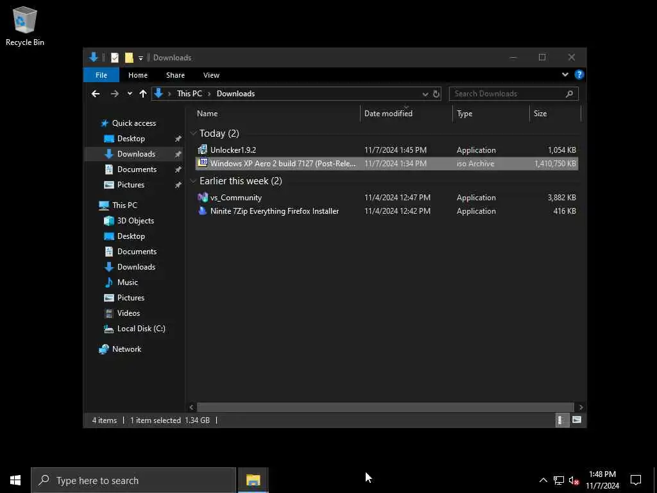Click the 11/7/2024 1:45 PM date cell
Viewport: 657px width, 493px height.
[395, 150]
